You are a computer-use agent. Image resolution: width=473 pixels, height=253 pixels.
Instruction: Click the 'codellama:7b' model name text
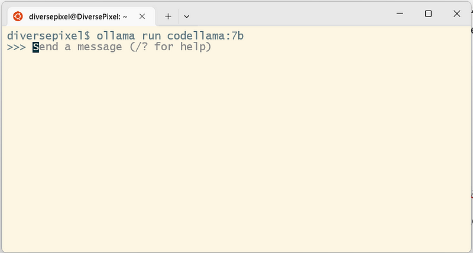pyautogui.click(x=205, y=36)
